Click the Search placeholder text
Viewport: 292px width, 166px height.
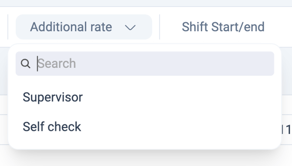click(x=57, y=63)
